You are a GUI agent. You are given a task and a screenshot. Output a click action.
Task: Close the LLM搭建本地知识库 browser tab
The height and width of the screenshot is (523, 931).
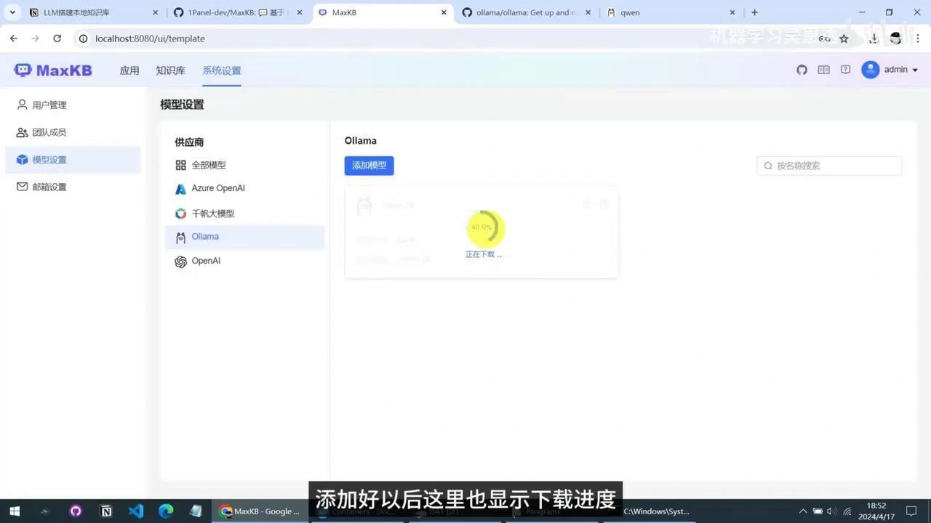tap(155, 12)
